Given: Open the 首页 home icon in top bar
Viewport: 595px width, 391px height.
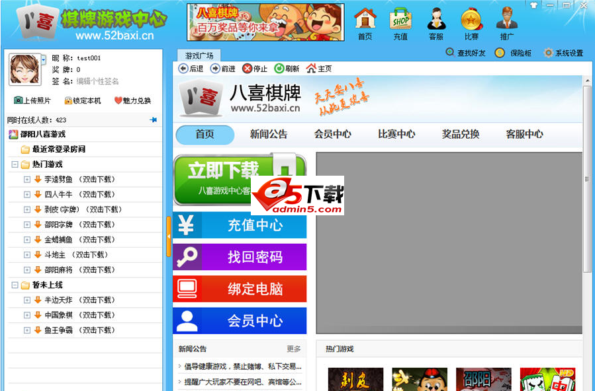Looking at the screenshot, I should (x=365, y=24).
